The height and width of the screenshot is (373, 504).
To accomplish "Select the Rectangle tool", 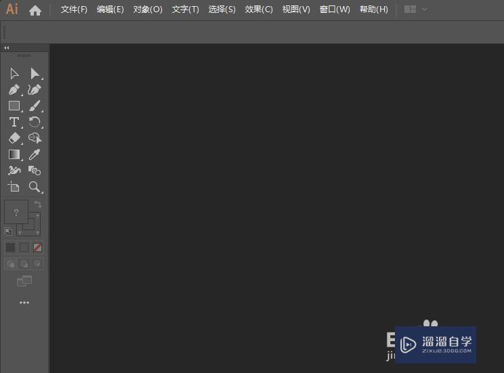I will [x=14, y=106].
